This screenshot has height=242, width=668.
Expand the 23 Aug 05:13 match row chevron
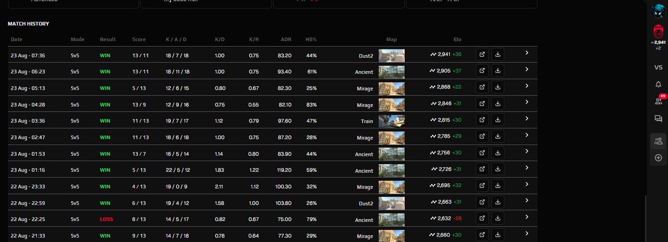527,87
